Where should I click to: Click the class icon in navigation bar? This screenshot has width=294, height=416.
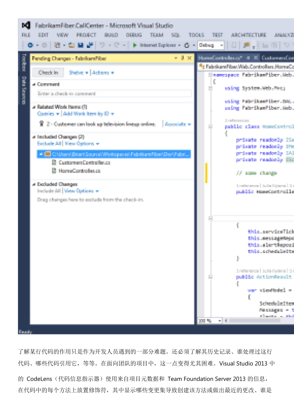(x=202, y=66)
